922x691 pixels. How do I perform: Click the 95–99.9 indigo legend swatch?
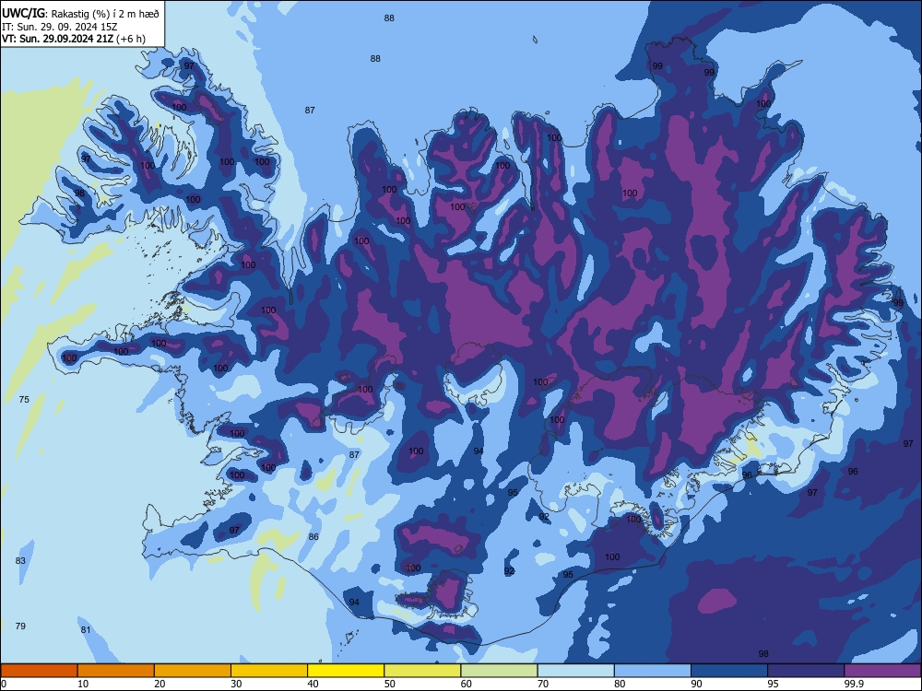click(x=806, y=671)
